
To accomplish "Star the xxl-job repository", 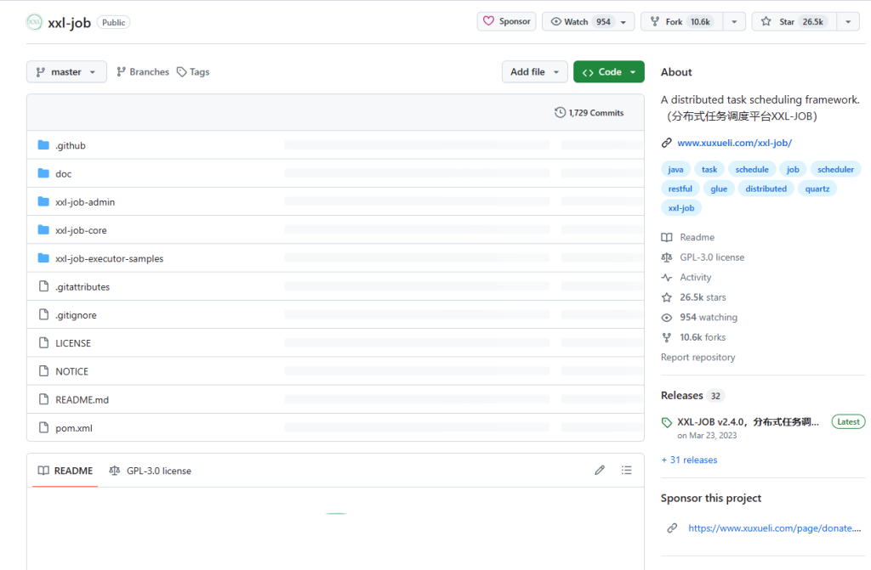I will [x=794, y=21].
